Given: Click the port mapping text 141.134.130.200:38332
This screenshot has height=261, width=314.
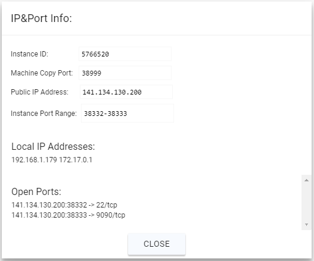Looking at the screenshot, I should (49, 205).
